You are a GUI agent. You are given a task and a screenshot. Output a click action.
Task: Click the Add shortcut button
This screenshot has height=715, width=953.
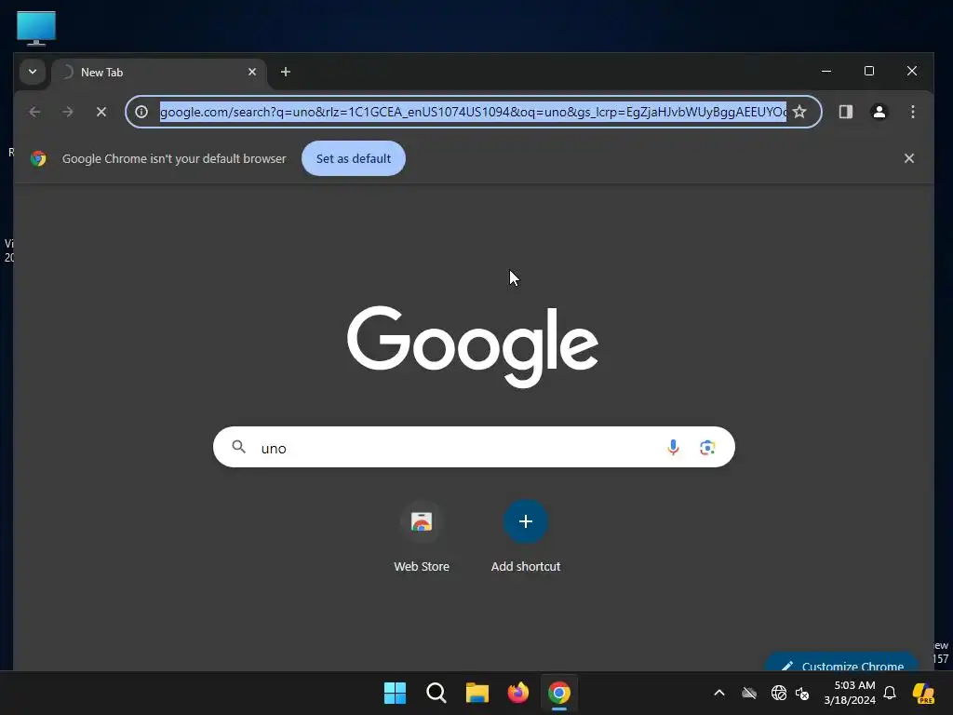click(x=526, y=537)
